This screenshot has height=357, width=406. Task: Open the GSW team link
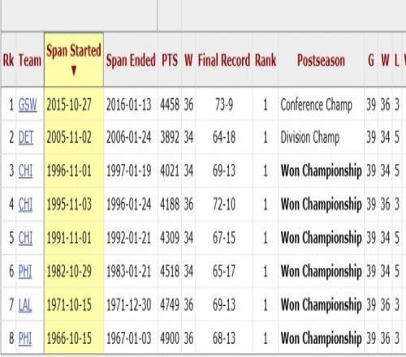point(28,105)
